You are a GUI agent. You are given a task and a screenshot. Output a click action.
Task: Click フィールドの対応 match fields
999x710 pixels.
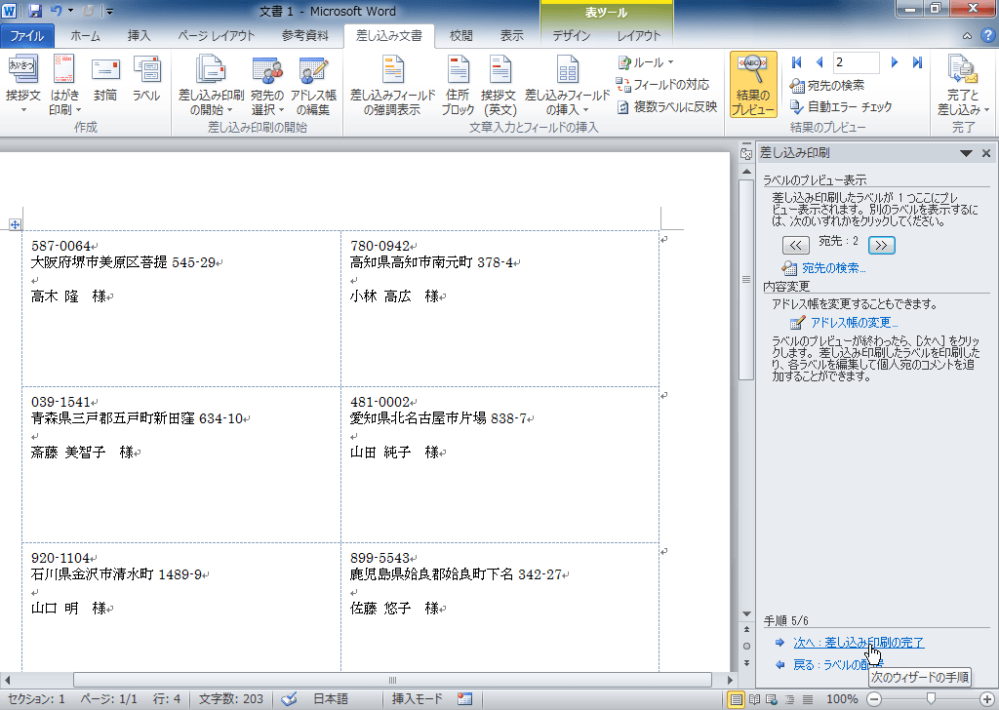[x=662, y=84]
